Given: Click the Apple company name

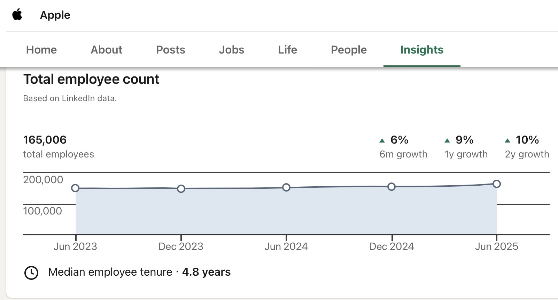Looking at the screenshot, I should 55,15.
